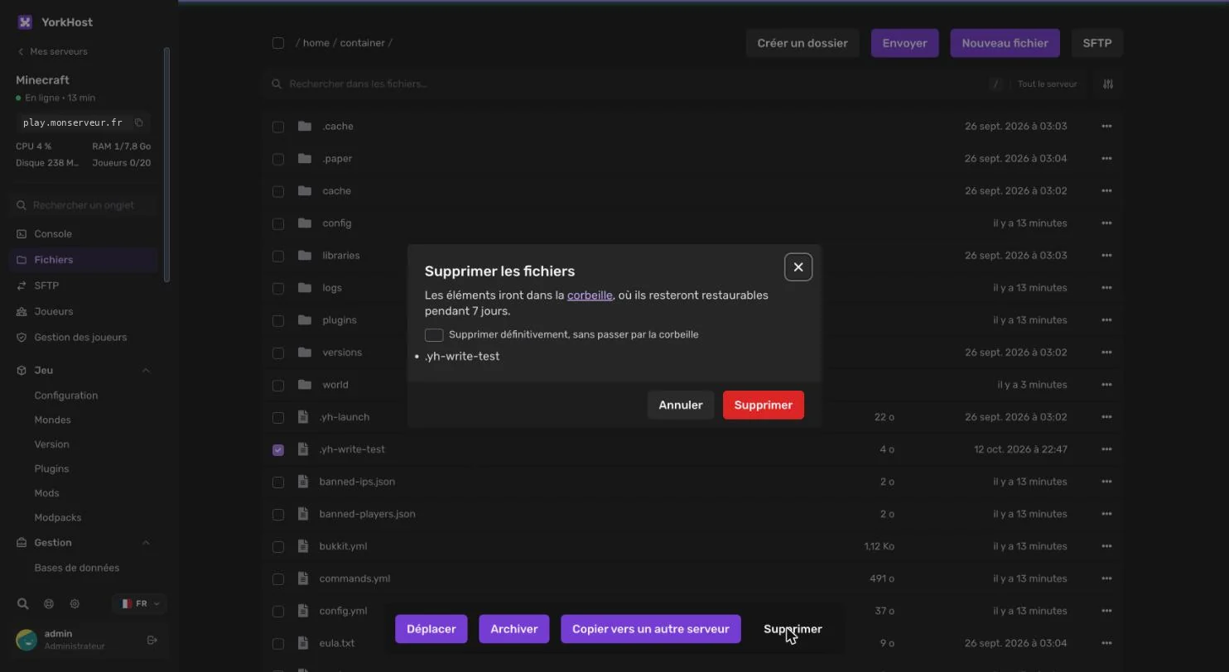
Task: Close the Supprimer les fichiers dialog
Action: [798, 267]
